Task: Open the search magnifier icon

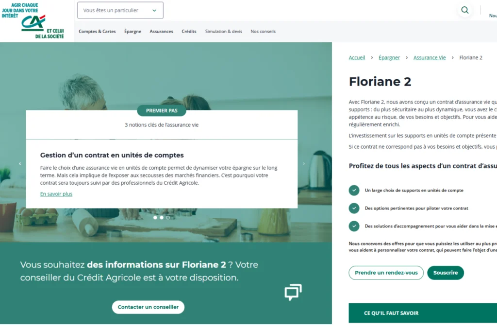Action: [465, 10]
